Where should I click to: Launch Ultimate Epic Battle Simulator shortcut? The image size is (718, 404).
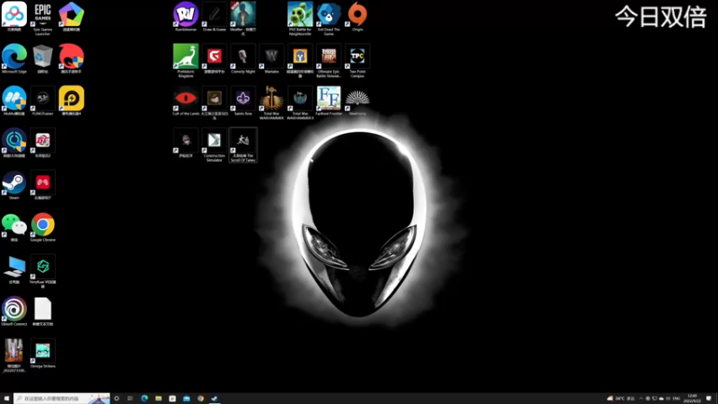click(328, 60)
